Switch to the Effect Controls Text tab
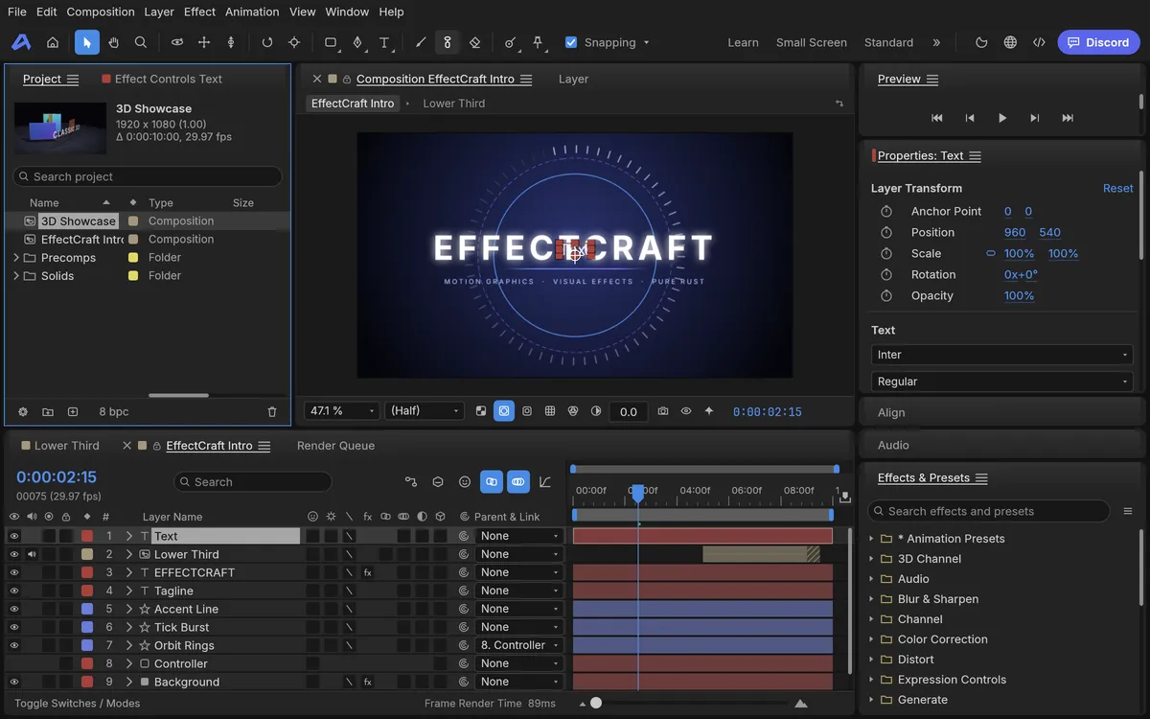 tap(169, 79)
